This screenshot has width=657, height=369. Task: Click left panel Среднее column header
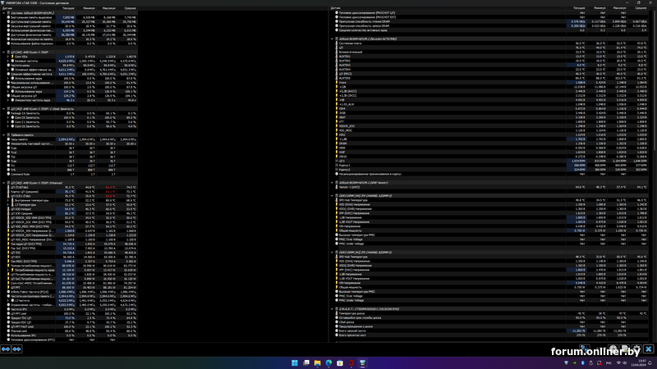127,8
